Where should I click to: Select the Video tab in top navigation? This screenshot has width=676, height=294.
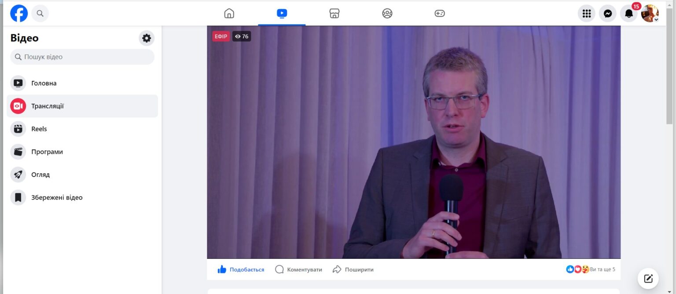coord(282,13)
